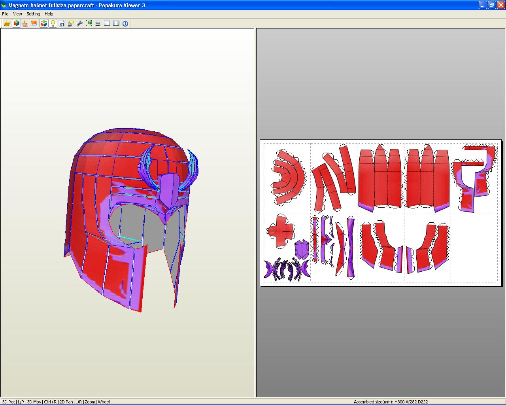Show the page number overlay
The height and width of the screenshot is (405, 506).
point(61,23)
